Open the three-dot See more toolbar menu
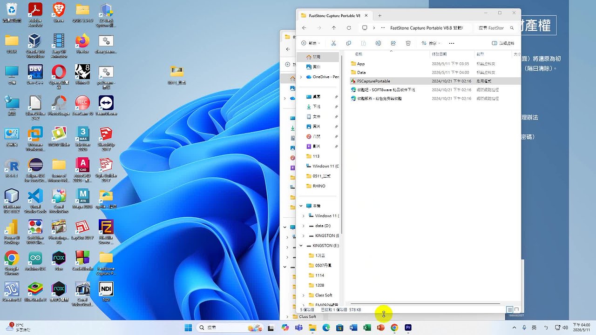 click(x=451, y=43)
